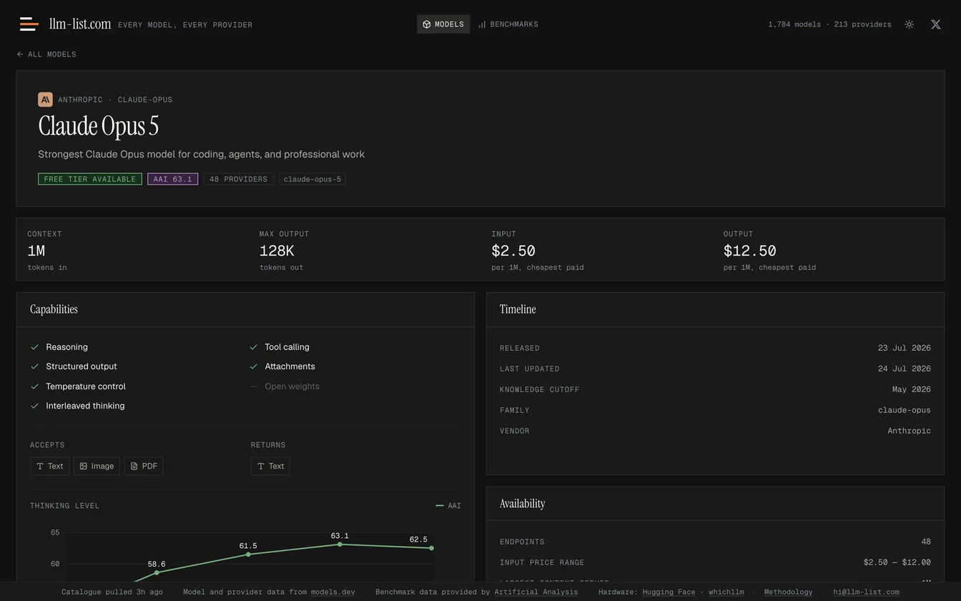Click the Attachments checkmark icon

tap(253, 366)
